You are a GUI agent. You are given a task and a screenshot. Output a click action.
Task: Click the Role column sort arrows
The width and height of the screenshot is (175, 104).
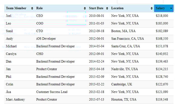tap(85, 8)
